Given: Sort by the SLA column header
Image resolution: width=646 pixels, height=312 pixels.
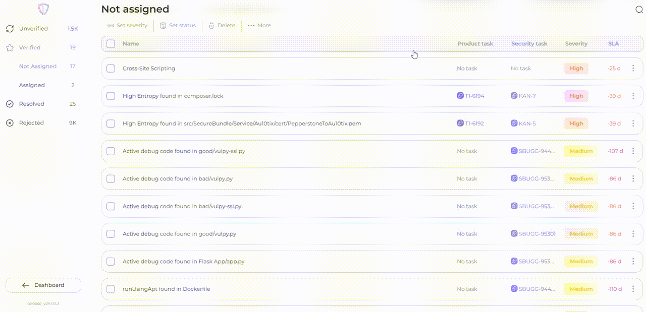Looking at the screenshot, I should pos(613,44).
